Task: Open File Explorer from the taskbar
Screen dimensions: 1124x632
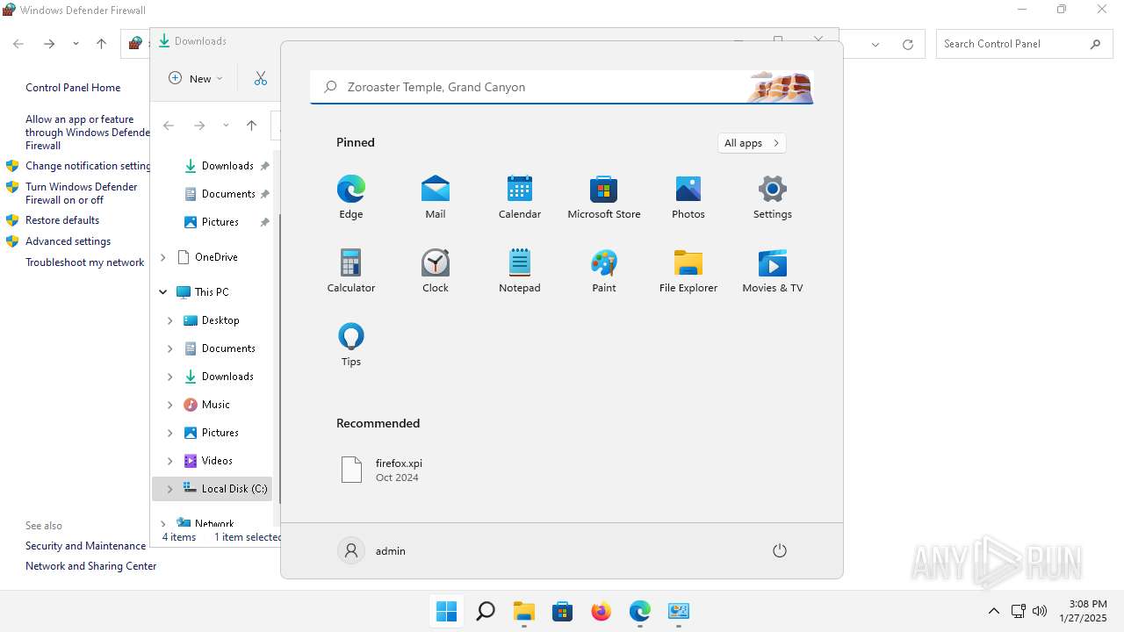Action: (x=523, y=611)
